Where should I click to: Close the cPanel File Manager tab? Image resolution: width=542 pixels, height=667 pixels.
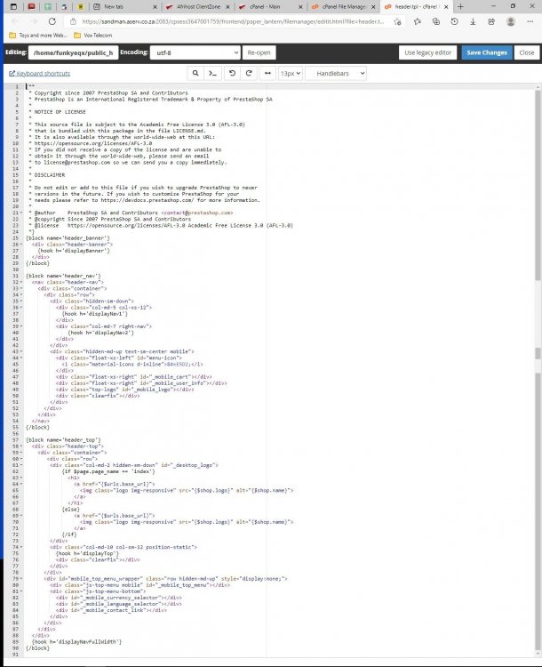point(373,7)
